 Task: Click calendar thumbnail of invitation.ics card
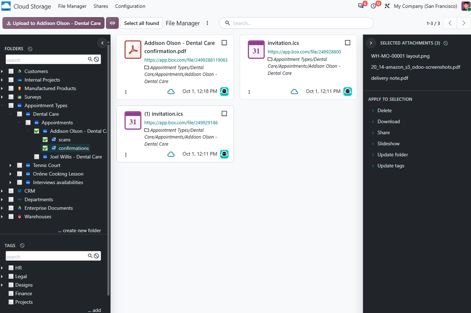point(256,50)
